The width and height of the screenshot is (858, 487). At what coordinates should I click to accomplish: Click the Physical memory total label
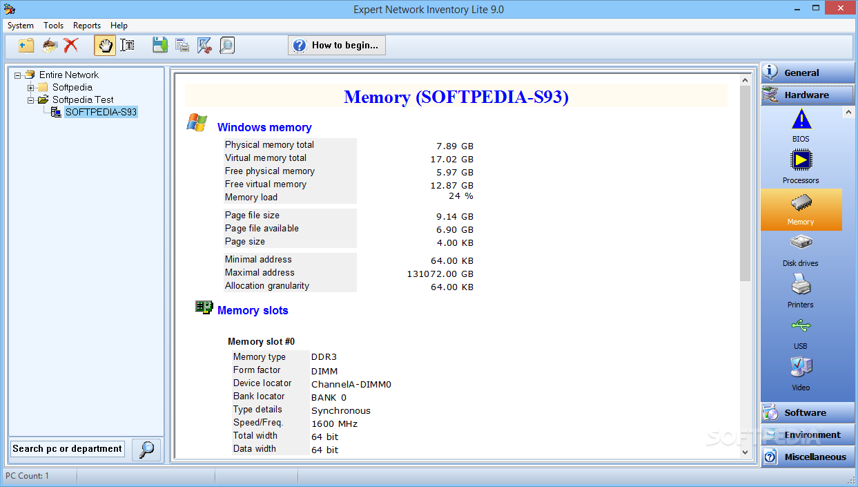[269, 144]
